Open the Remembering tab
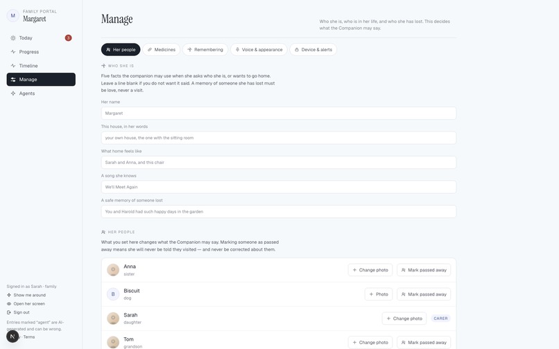 205,49
